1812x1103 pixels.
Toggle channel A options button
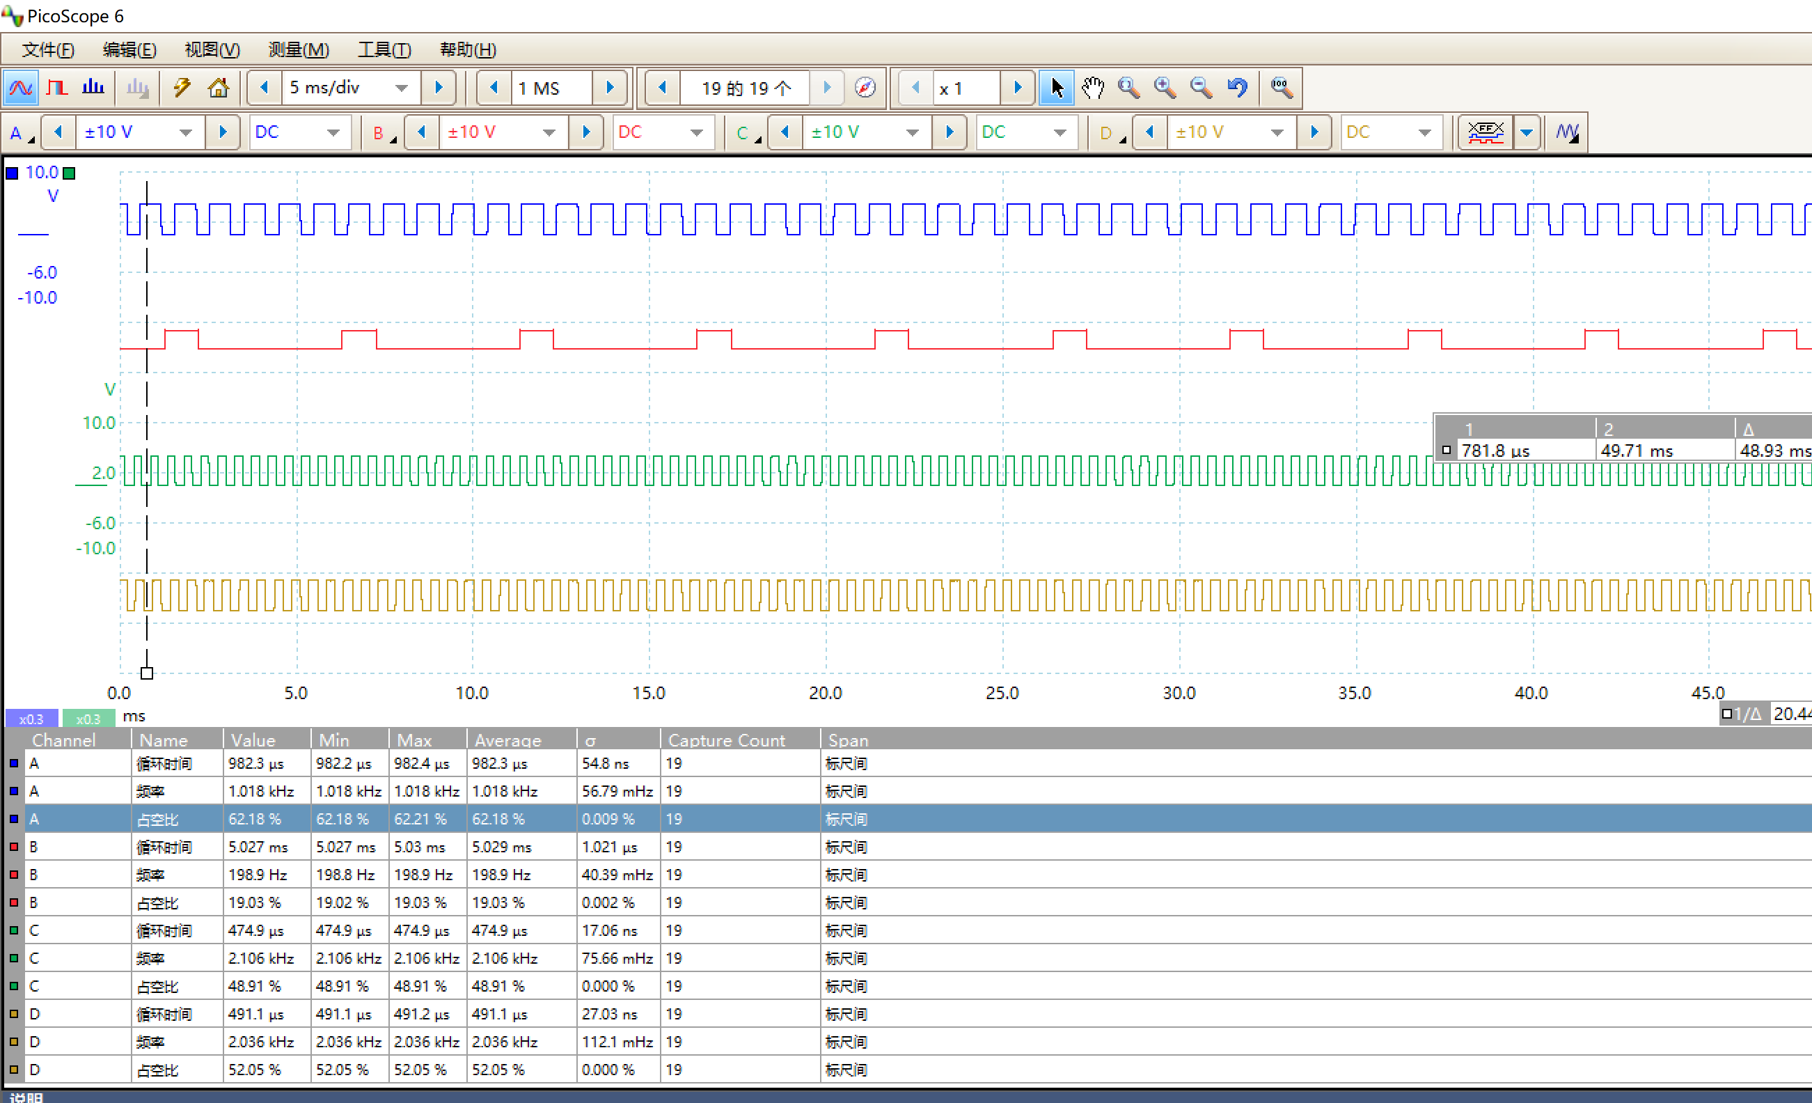(20, 133)
